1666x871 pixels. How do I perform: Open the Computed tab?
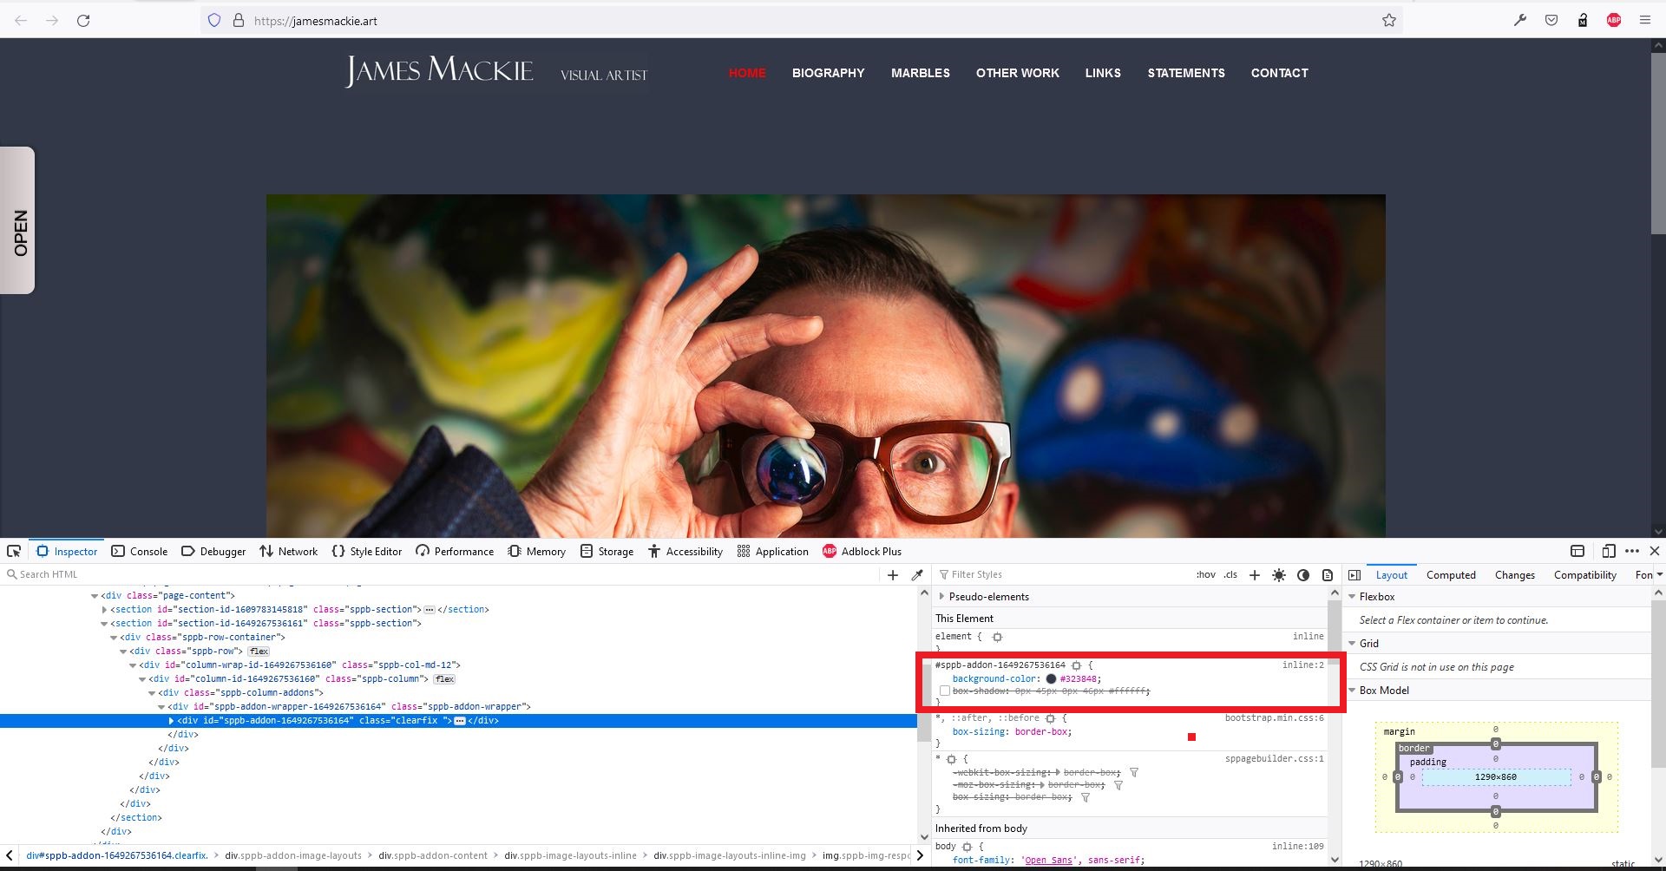click(x=1450, y=574)
